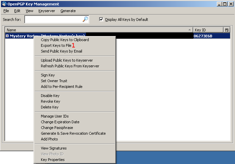
Task: Sort by the Key ID column header
Action: pyautogui.click(x=208, y=30)
